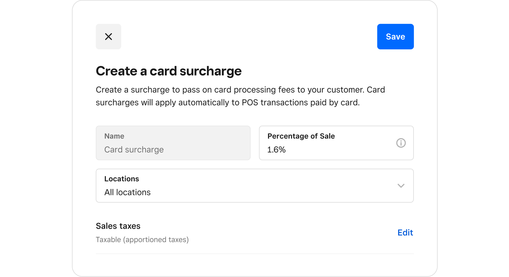
Task: Click the Card surcharge placeholder text
Action: 134,150
